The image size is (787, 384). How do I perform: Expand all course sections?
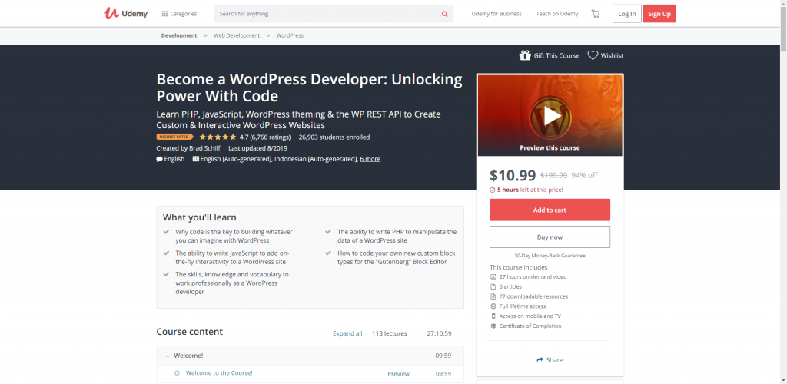347,333
